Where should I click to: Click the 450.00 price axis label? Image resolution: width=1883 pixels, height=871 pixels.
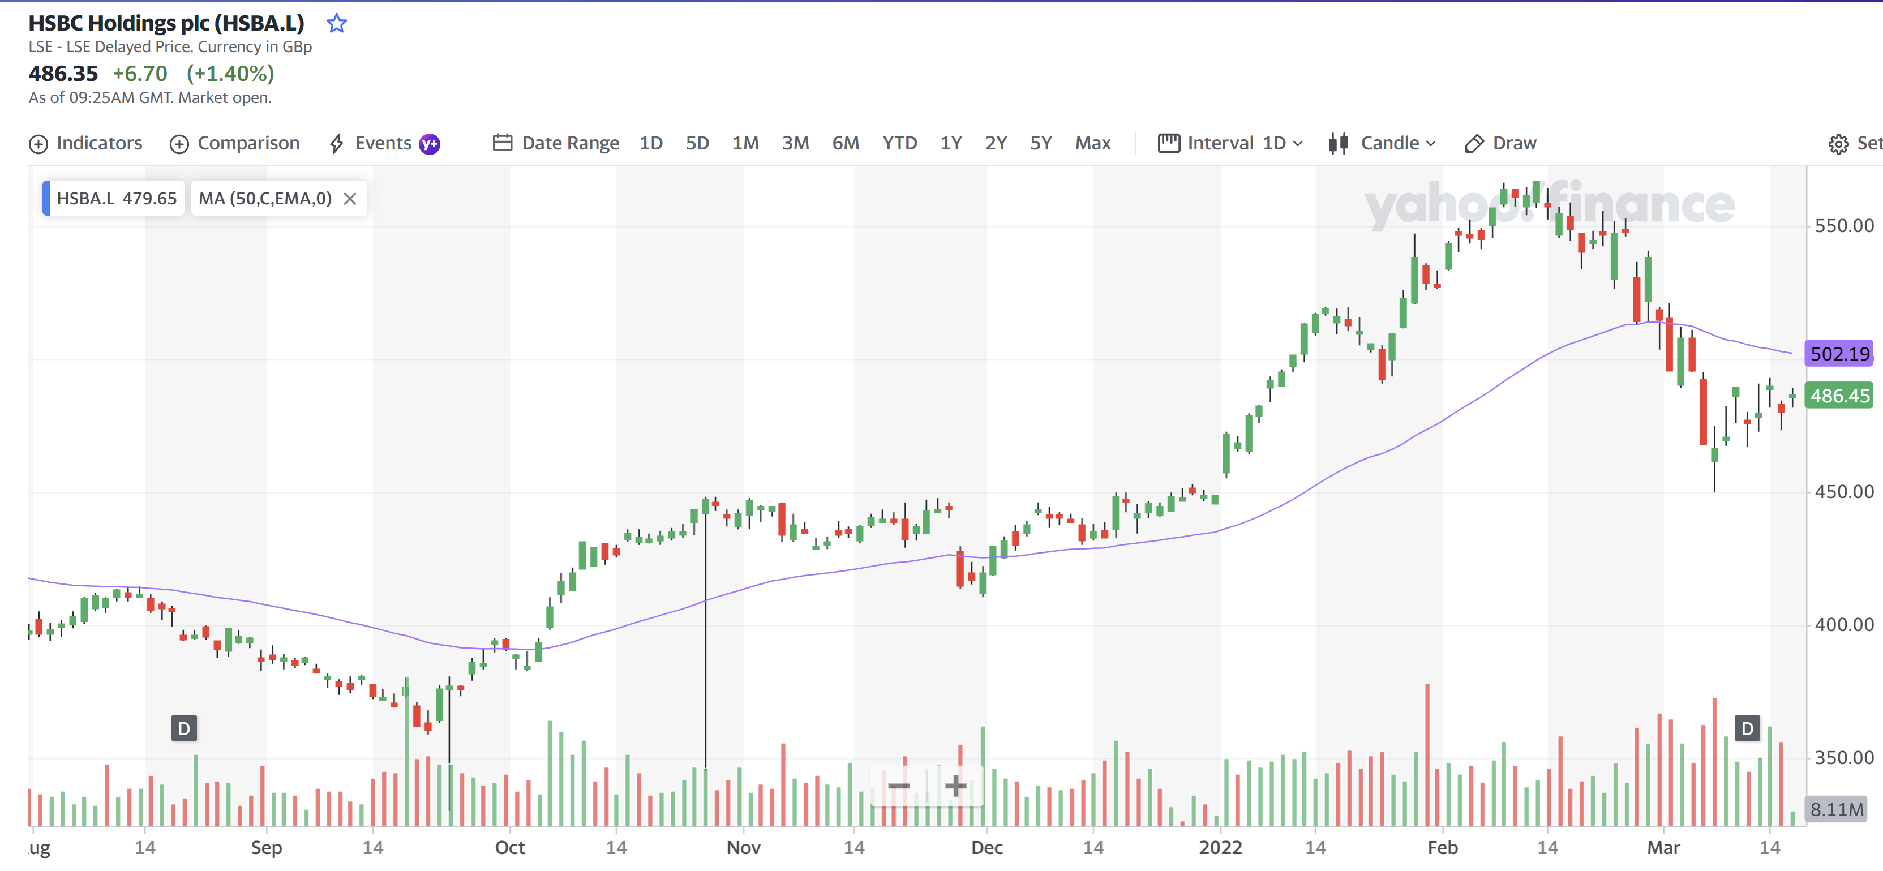[x=1843, y=492]
